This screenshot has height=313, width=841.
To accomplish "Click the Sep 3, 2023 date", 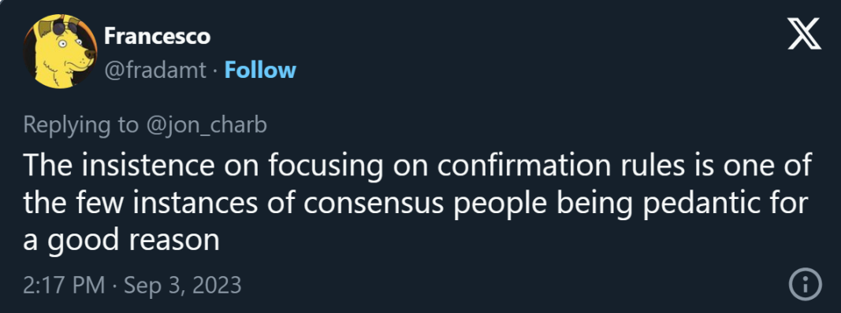I will point(182,285).
